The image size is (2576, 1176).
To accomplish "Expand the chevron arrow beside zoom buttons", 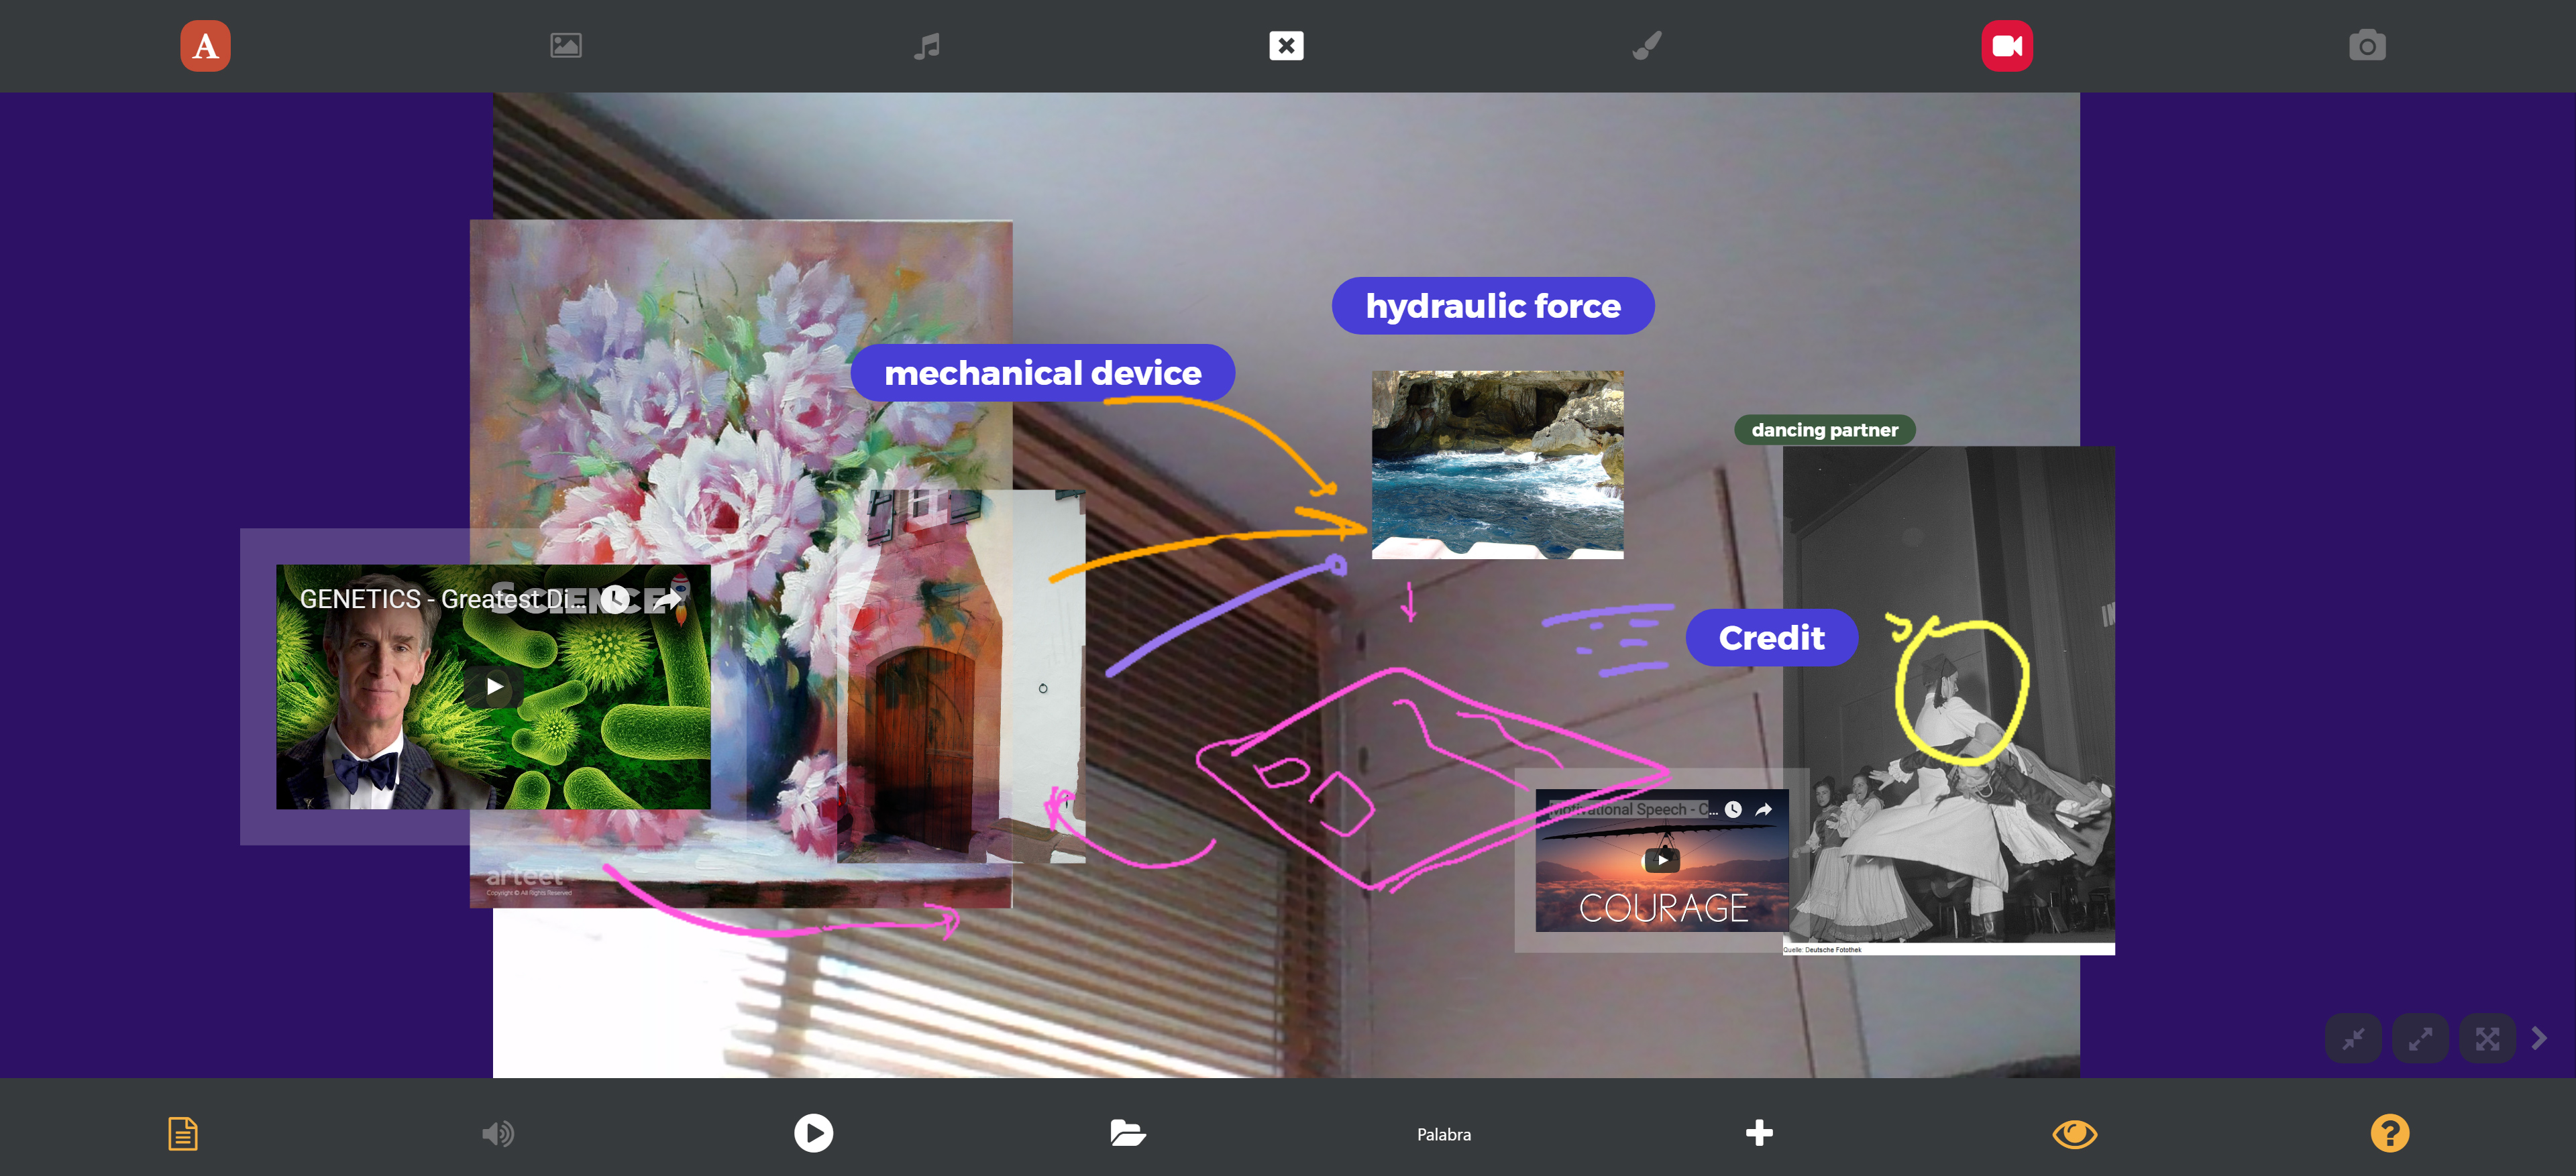I will pos(2540,1039).
